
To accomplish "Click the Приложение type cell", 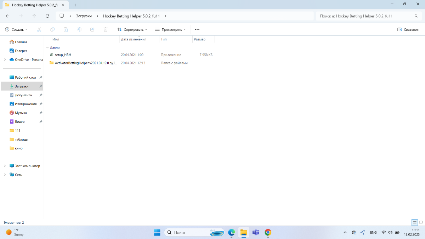I will (x=171, y=55).
